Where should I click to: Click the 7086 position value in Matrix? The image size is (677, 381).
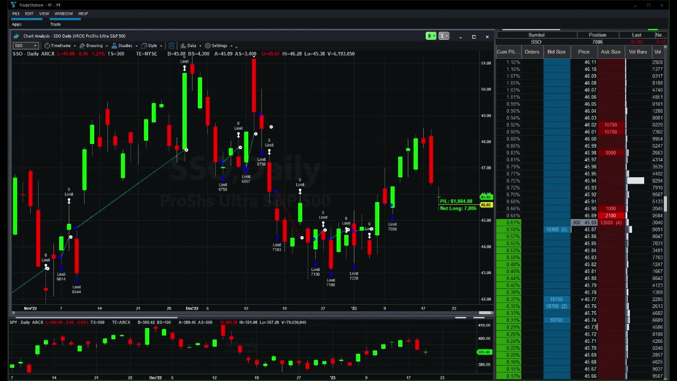tap(598, 42)
